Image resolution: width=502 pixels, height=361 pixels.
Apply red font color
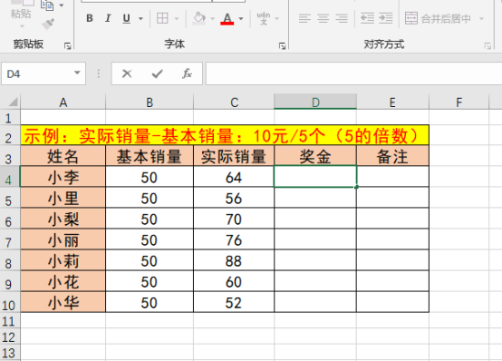tap(227, 19)
